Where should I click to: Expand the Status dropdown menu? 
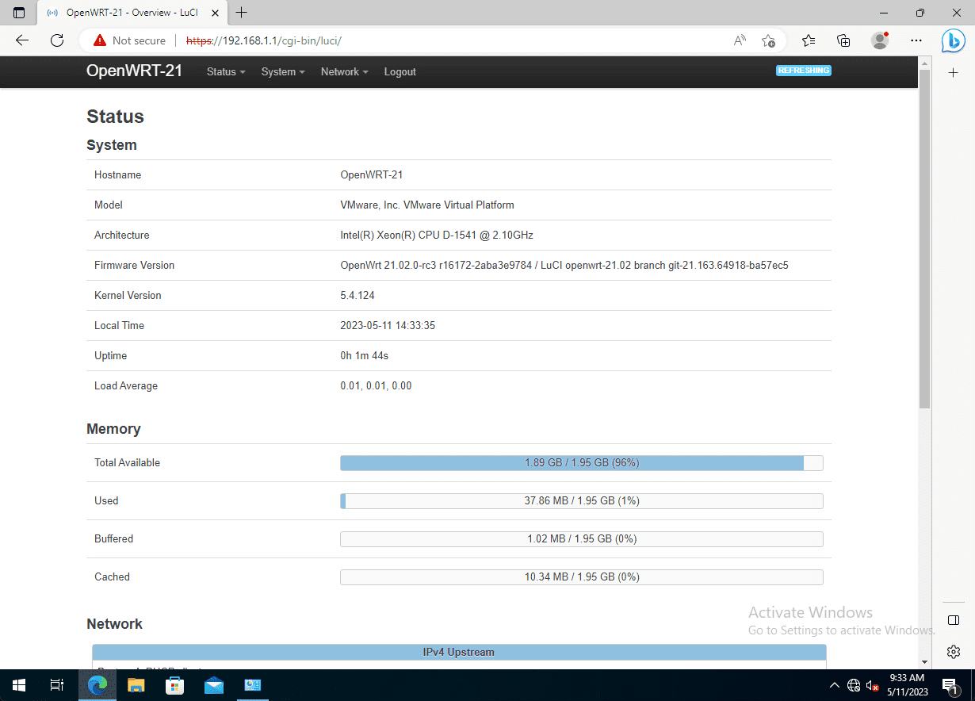pos(226,71)
